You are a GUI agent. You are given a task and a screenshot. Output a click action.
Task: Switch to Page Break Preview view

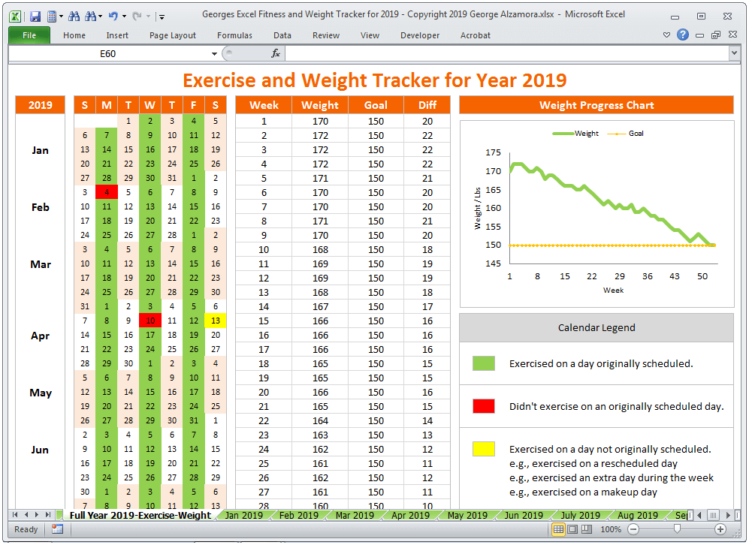[585, 529]
